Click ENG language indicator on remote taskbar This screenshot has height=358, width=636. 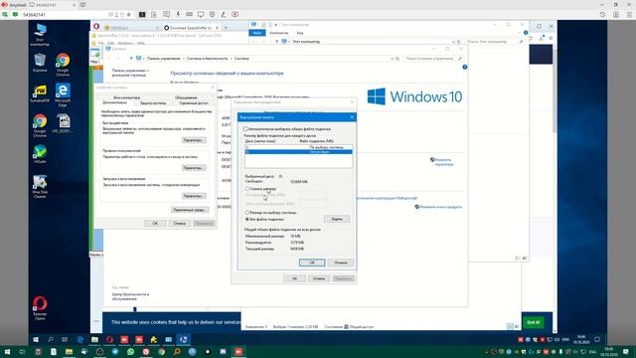(x=565, y=339)
